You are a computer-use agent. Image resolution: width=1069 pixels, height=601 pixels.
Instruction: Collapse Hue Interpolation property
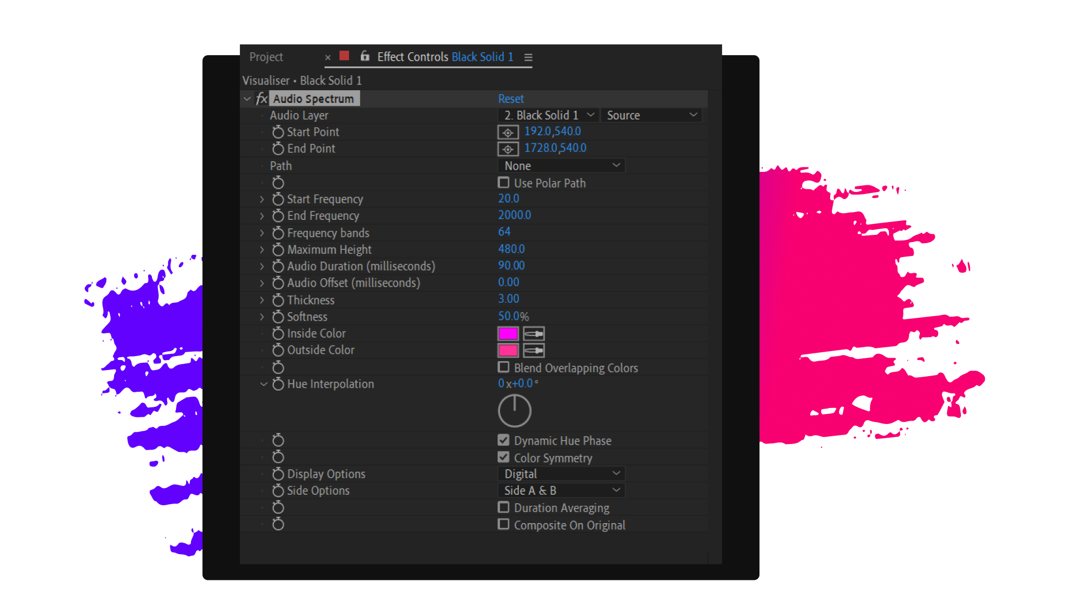(x=264, y=384)
